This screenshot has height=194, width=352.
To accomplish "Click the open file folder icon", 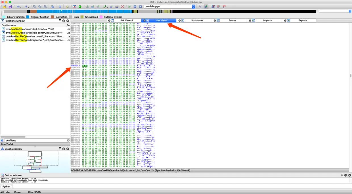I will pyautogui.click(x=5, y=6).
